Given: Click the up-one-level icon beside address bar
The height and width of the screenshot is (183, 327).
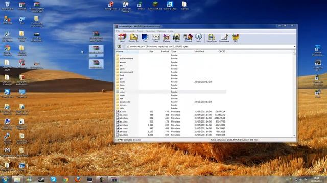Looking at the screenshot, I should coord(119,46).
